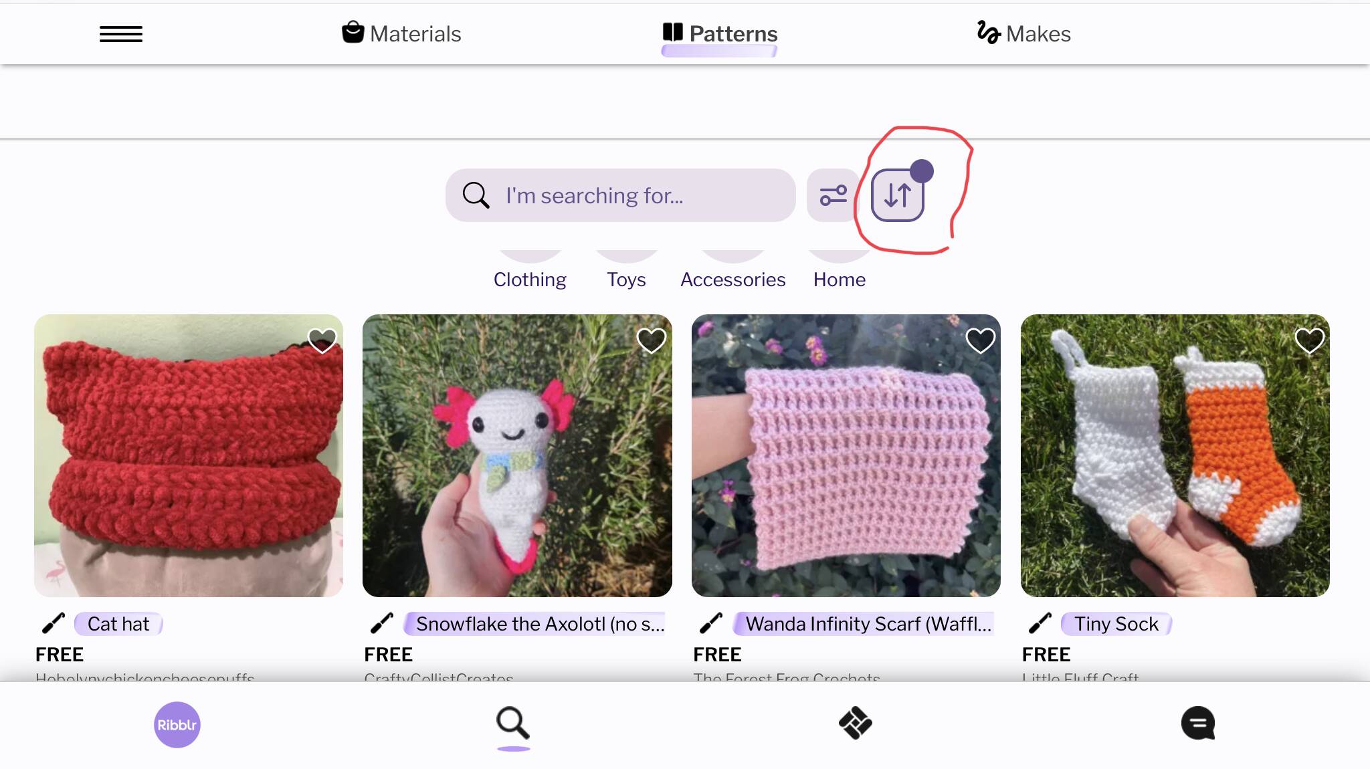The width and height of the screenshot is (1370, 769).
Task: Favorite the Wanda Infinity Scarf pattern
Action: pyautogui.click(x=980, y=340)
